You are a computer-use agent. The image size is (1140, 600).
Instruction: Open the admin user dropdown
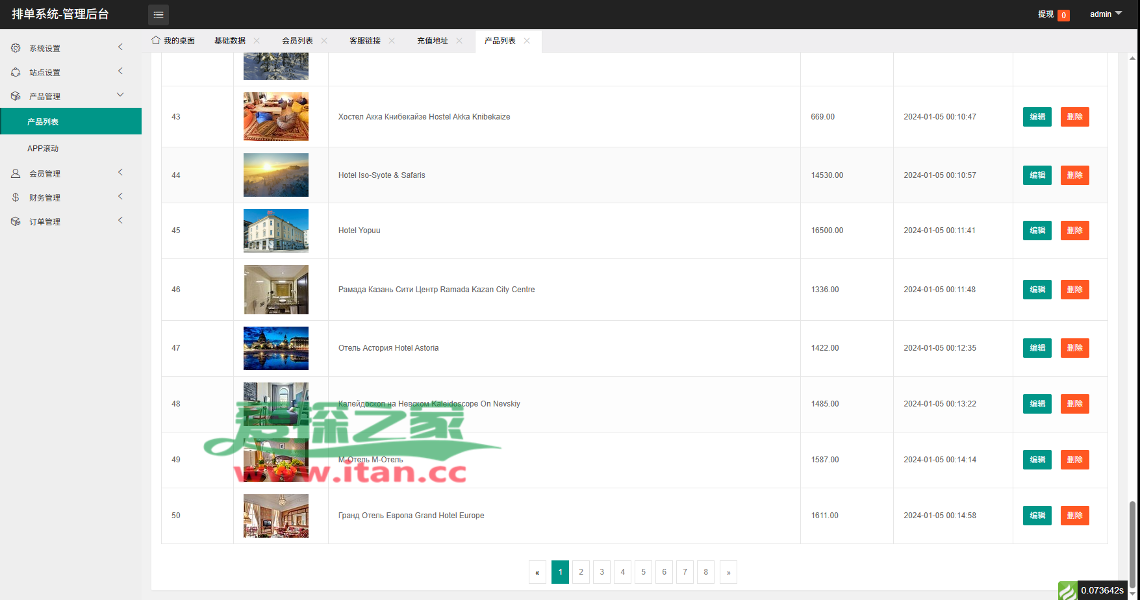click(x=1106, y=14)
